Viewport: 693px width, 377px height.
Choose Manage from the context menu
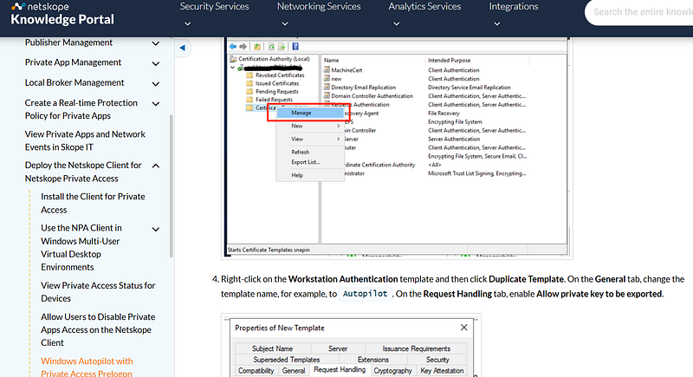309,114
